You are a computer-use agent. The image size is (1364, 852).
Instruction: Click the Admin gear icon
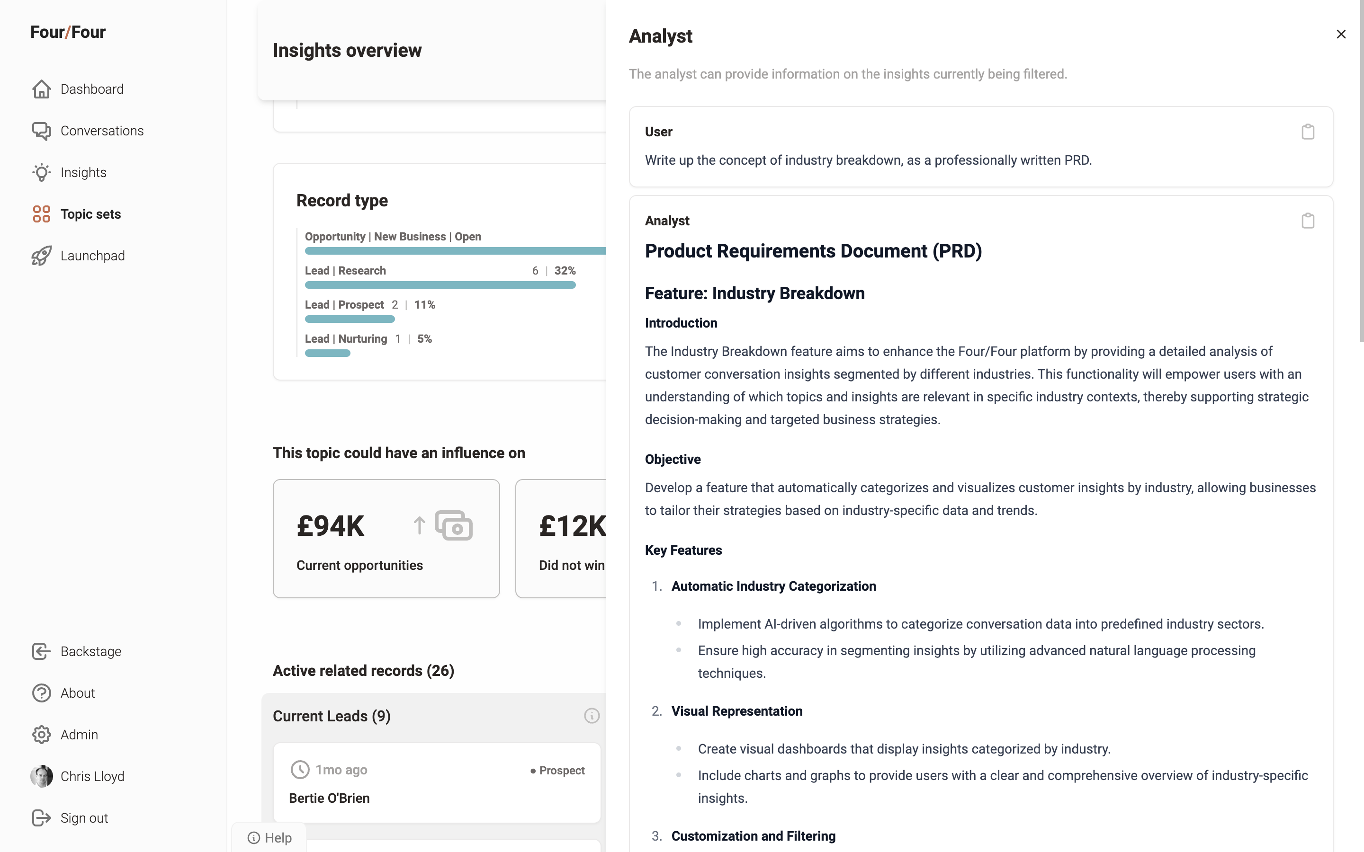click(41, 735)
